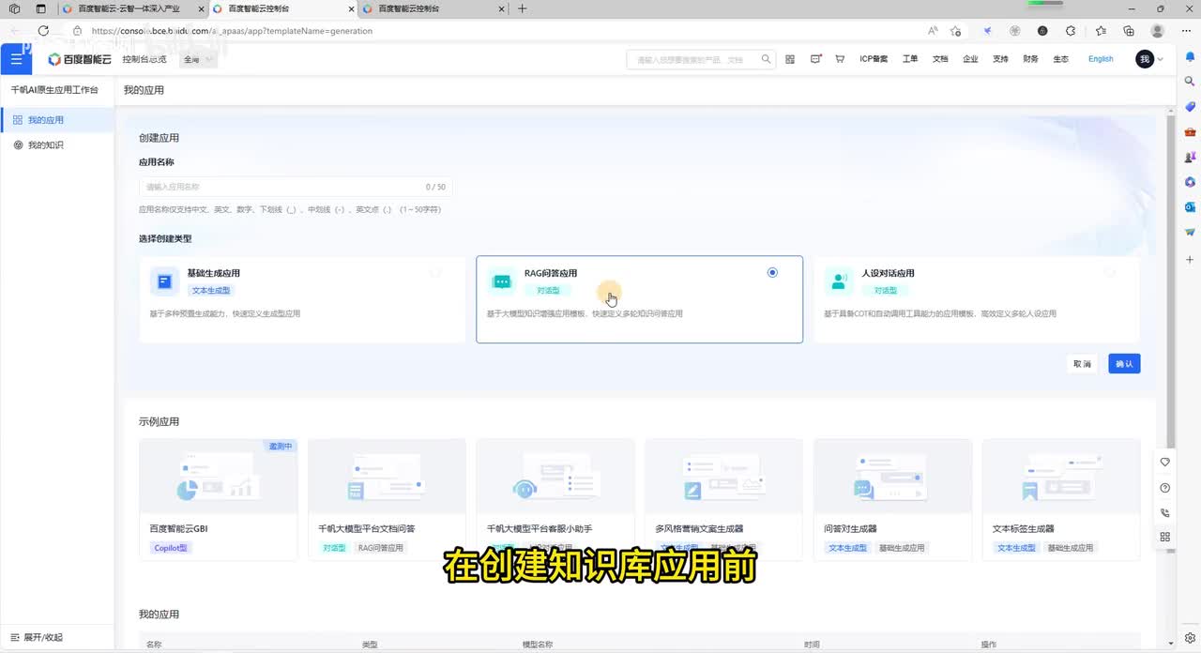Screen dimensions: 1201x653
Task: Click the 人设对话应用 persona icon
Action: [x=839, y=281]
